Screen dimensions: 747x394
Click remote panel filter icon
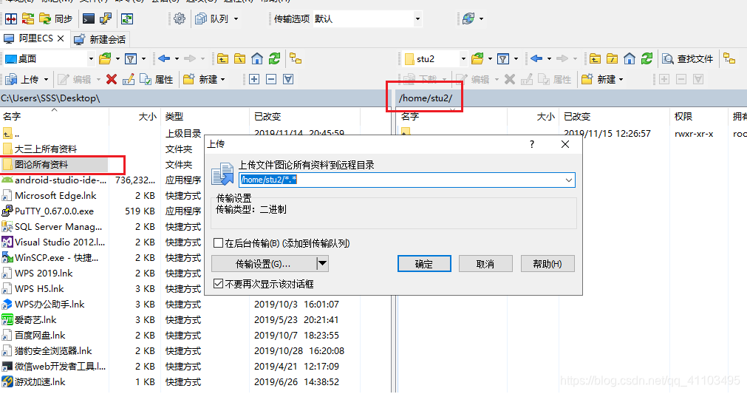point(502,59)
